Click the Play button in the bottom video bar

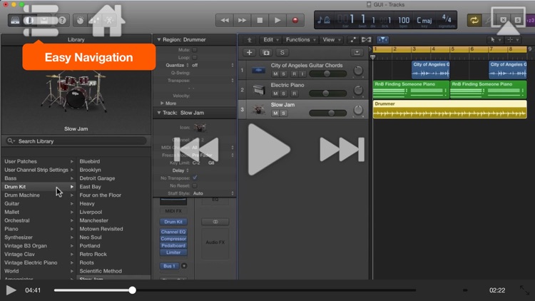[11, 290]
